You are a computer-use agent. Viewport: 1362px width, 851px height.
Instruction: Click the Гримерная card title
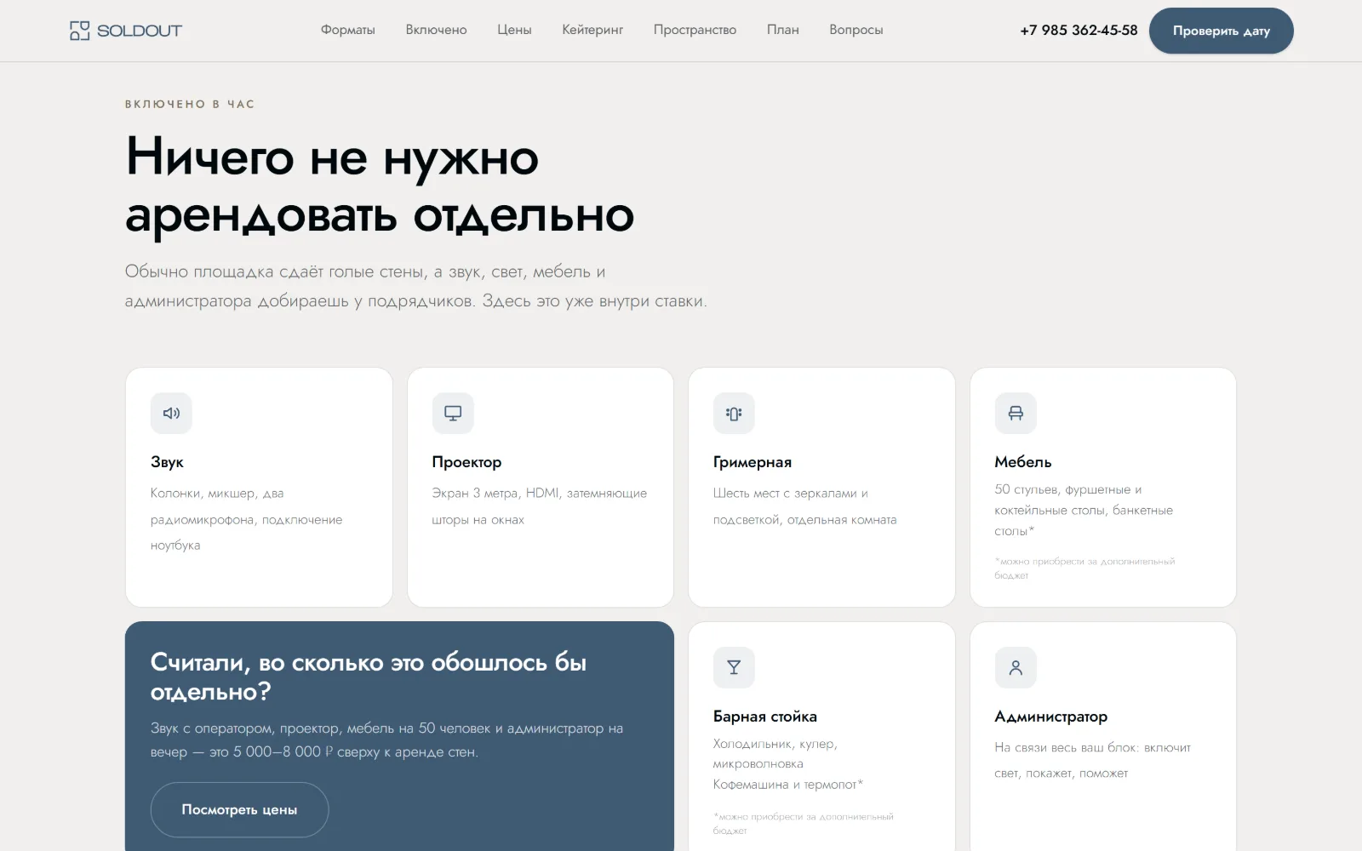[x=753, y=462]
